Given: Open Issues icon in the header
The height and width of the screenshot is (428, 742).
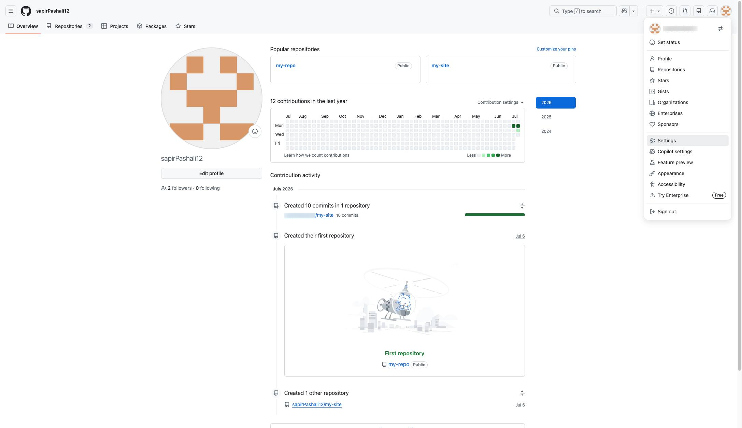Looking at the screenshot, I should [x=671, y=11].
